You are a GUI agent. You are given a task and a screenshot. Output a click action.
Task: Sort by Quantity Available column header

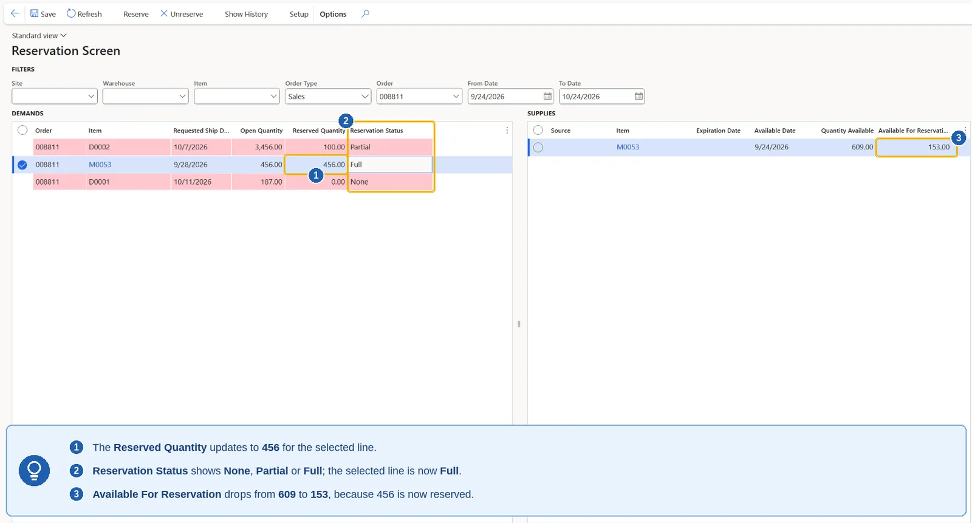click(847, 131)
